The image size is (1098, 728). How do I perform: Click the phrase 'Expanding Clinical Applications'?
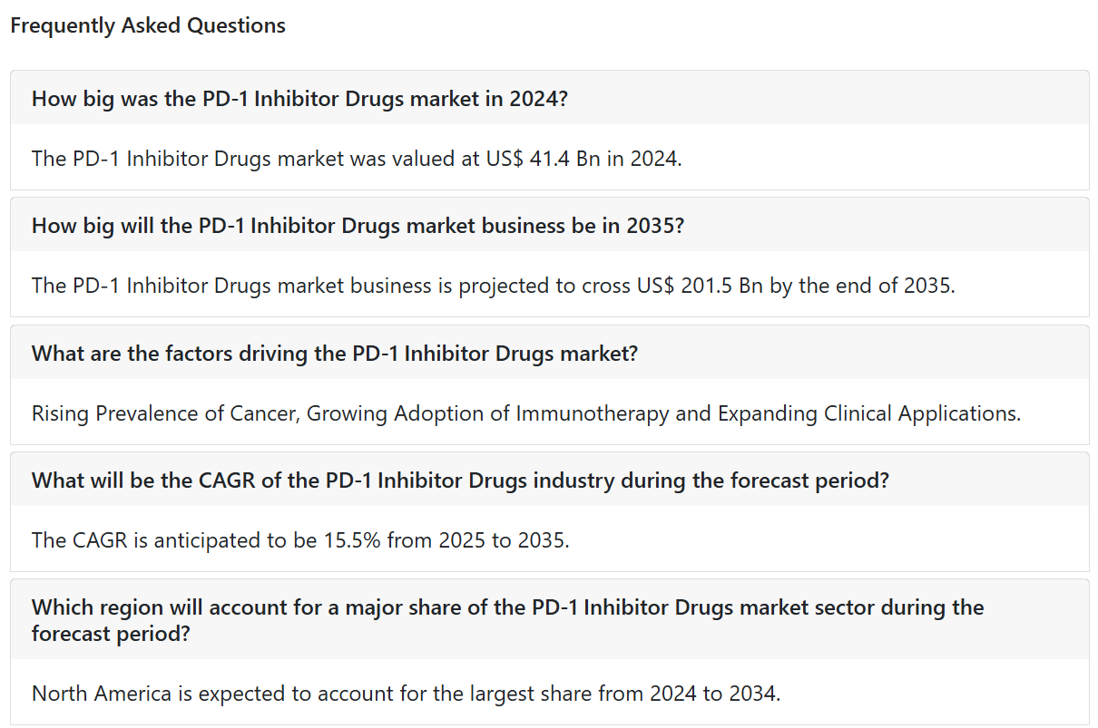[x=867, y=413]
